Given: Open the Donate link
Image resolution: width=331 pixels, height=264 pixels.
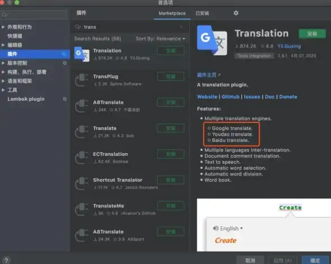Looking at the screenshot, I should (x=288, y=97).
